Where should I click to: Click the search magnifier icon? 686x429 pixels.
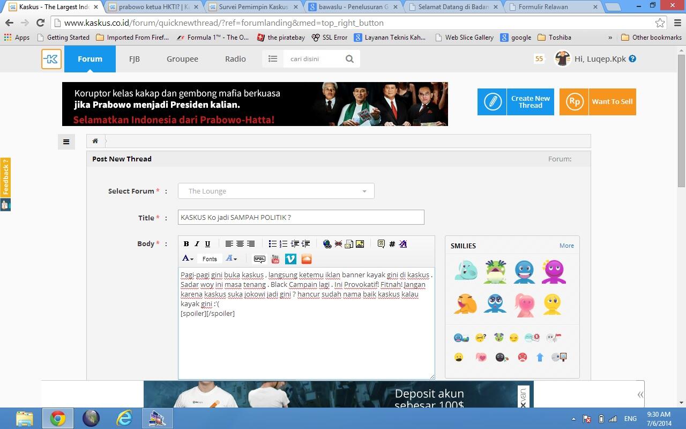(x=349, y=59)
